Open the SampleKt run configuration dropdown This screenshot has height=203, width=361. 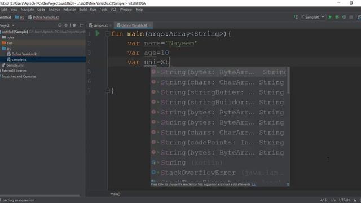(313, 17)
